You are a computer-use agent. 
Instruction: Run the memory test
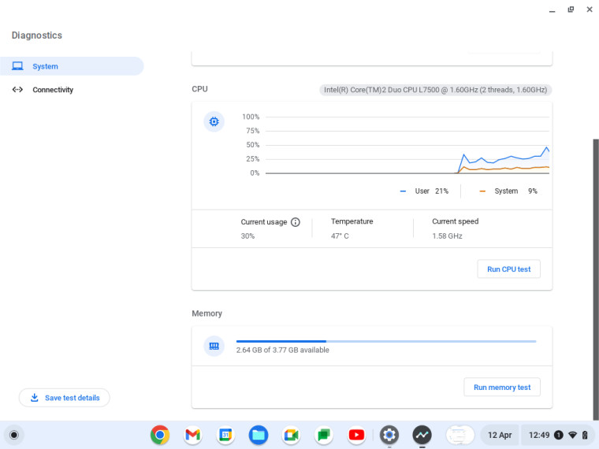tap(502, 387)
